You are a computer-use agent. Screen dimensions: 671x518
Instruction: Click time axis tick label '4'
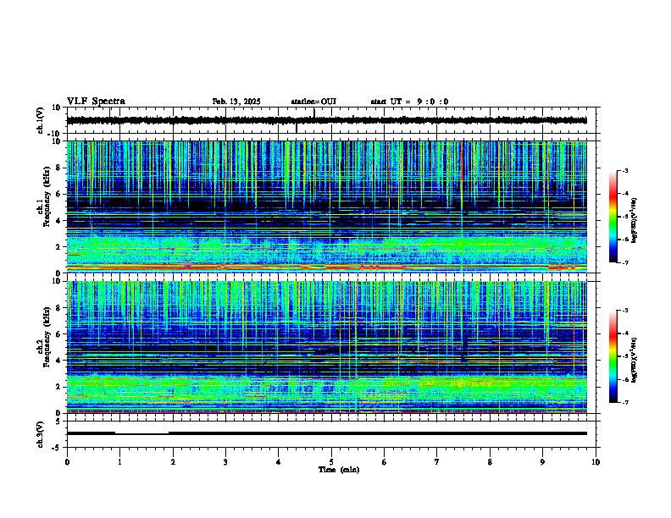pyautogui.click(x=279, y=462)
